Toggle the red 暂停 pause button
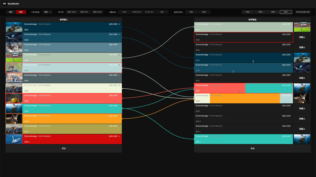Viewport: 316px width, 177px height. [21, 12]
